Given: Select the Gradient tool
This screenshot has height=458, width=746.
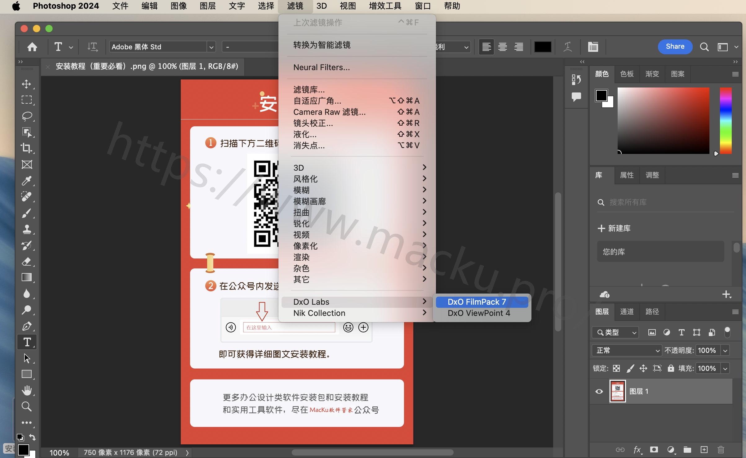Looking at the screenshot, I should 27,277.
